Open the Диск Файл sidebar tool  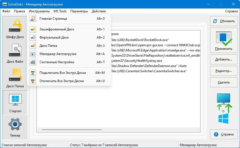pos(15,53)
